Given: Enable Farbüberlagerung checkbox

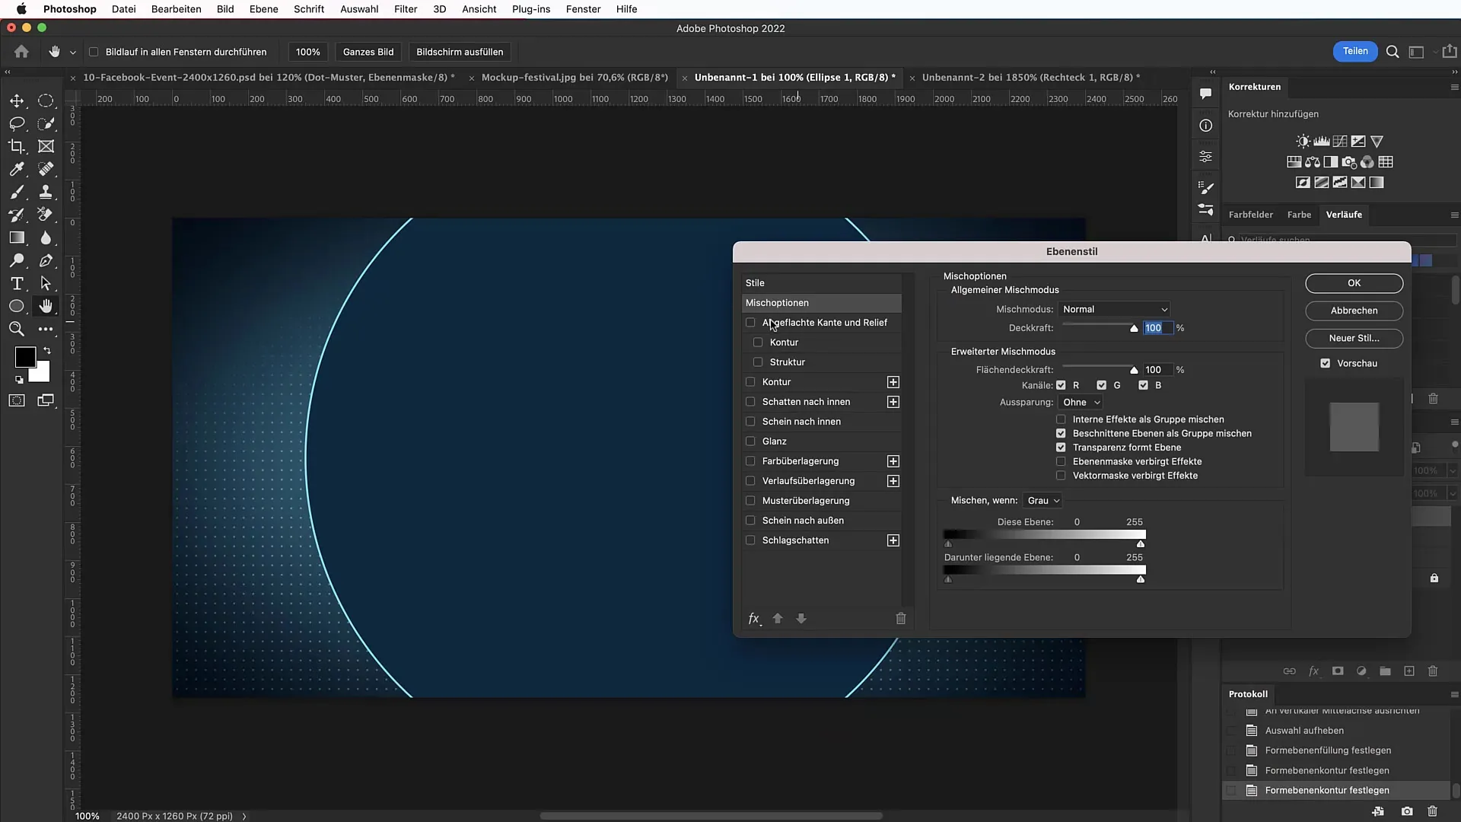Looking at the screenshot, I should [750, 461].
